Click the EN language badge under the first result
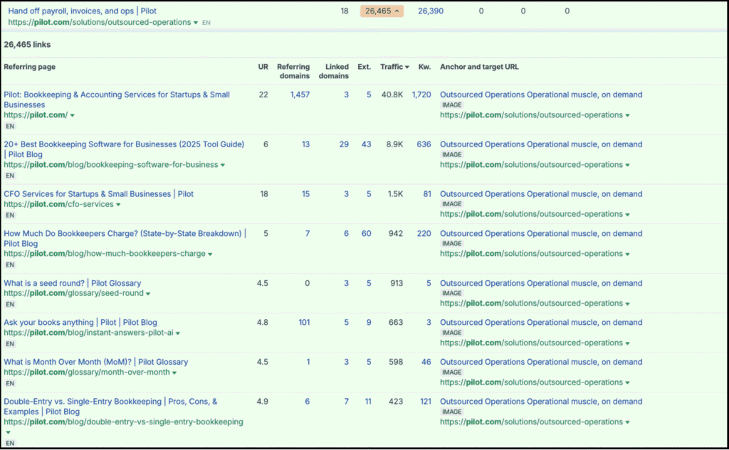Screen dimensions: 729x450 point(12,124)
